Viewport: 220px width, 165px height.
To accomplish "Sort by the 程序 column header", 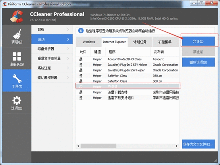I will pyautogui.click(x=127, y=52).
